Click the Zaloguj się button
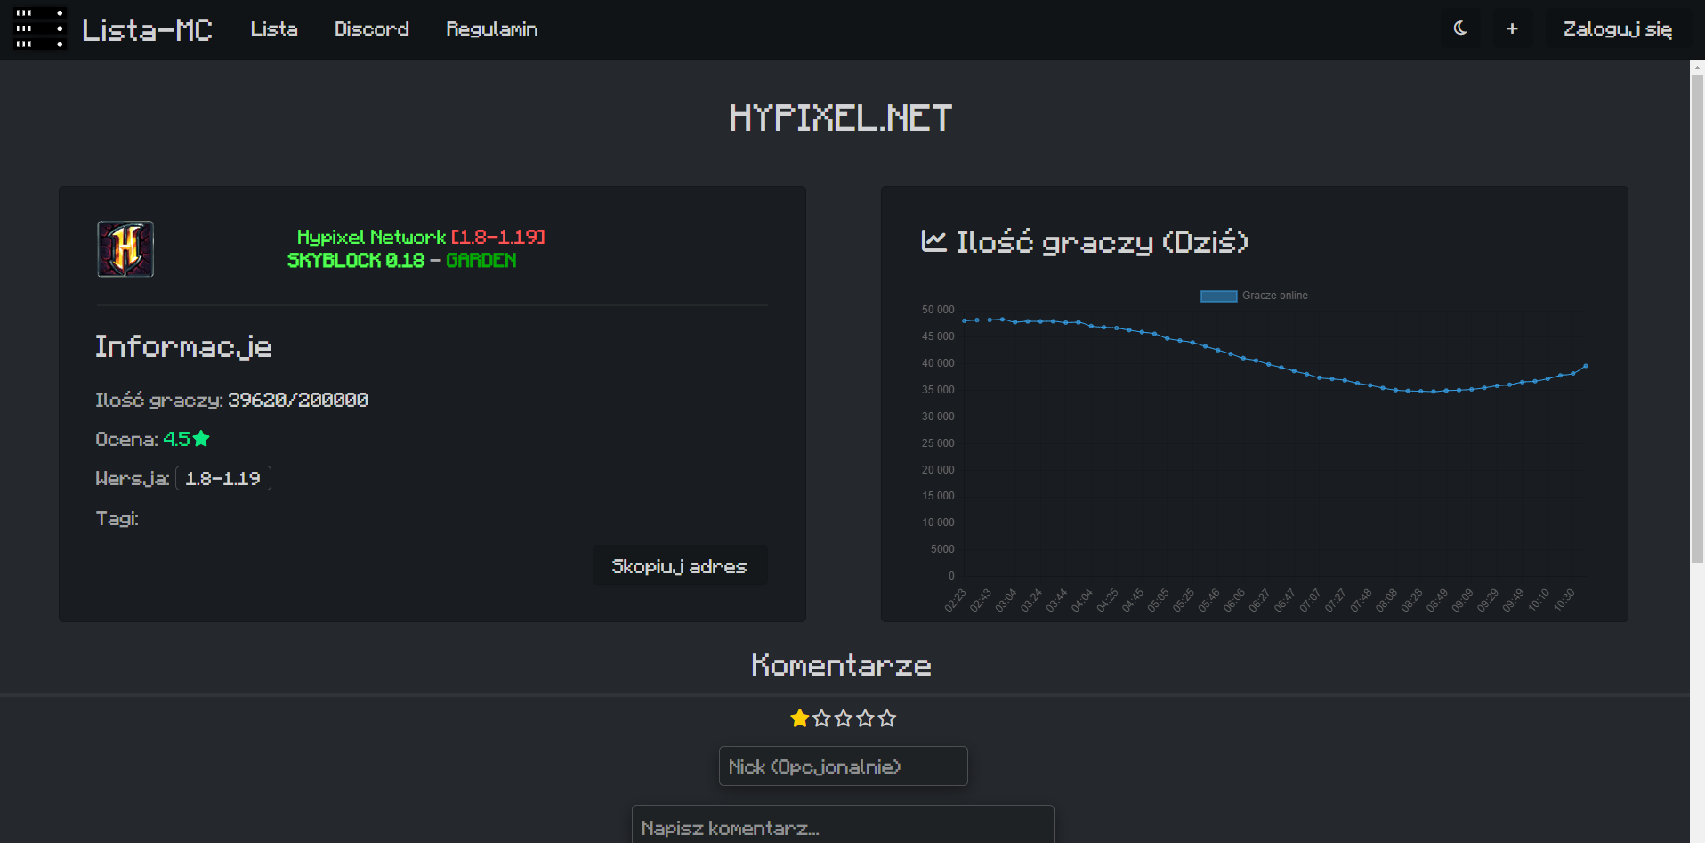 coord(1617,29)
